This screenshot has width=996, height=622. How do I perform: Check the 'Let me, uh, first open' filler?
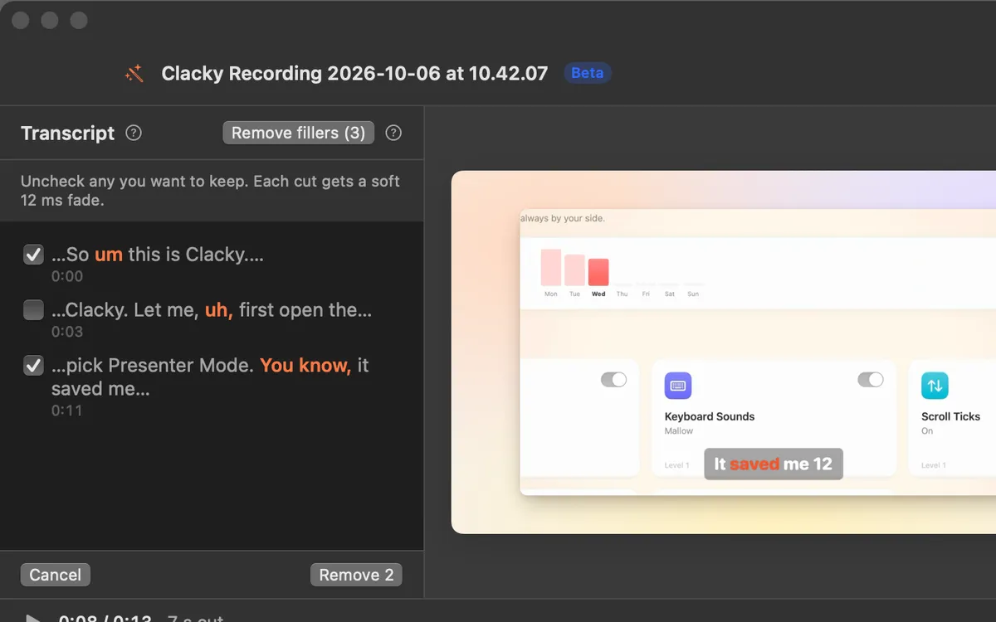[33, 310]
